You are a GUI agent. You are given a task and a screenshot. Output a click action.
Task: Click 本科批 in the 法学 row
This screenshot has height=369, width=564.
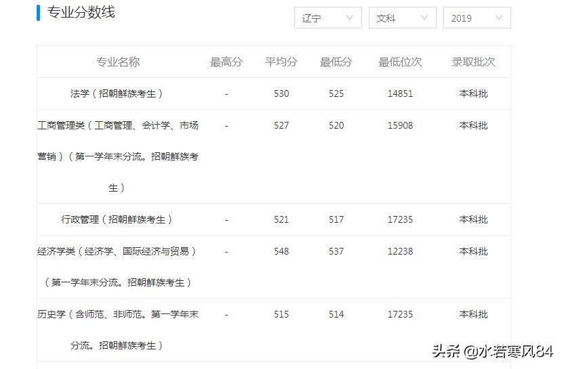click(473, 94)
